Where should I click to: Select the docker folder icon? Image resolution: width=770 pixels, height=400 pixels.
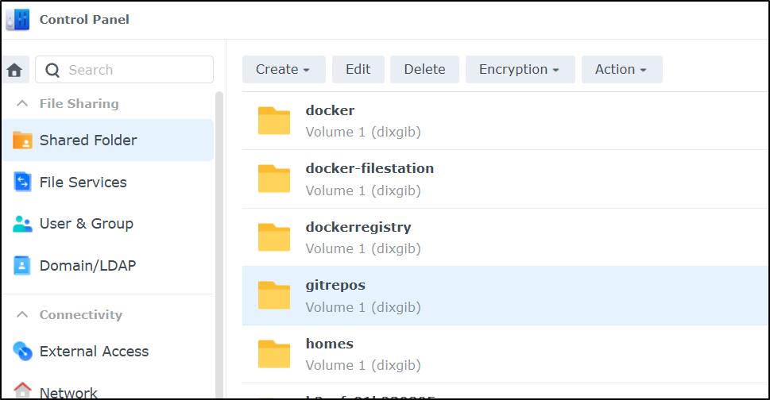click(274, 121)
